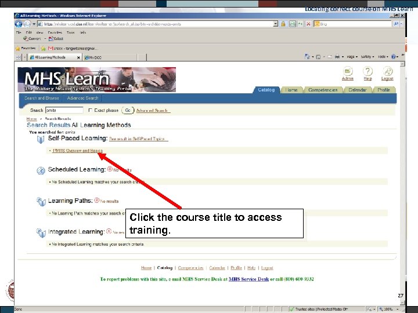The width and height of the screenshot is (418, 313).
Task: Click the browser Forward arrow button
Action: click(27, 24)
